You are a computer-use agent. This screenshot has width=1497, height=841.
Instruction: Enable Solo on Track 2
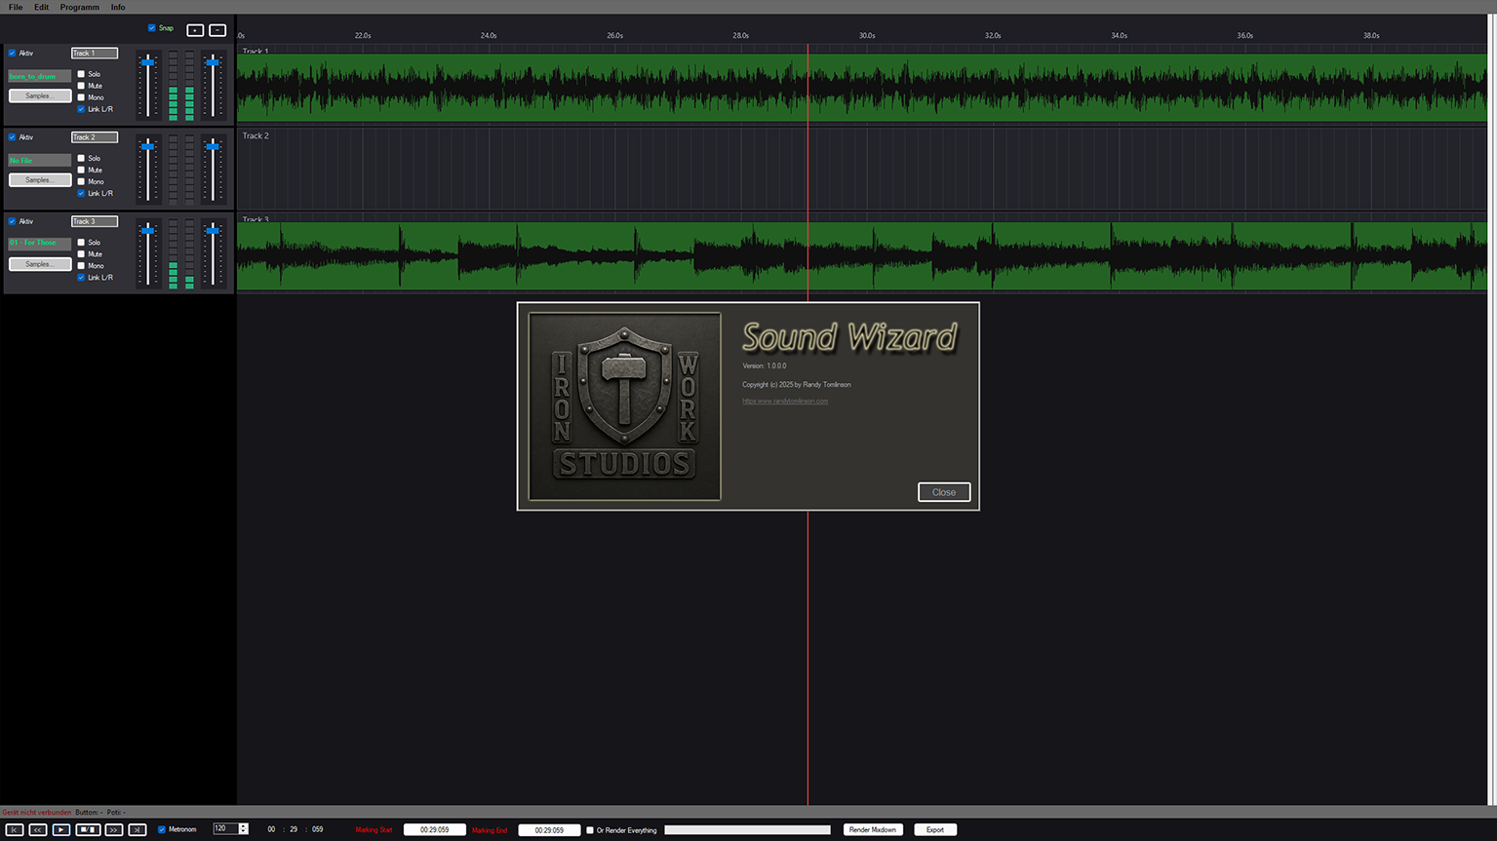(x=81, y=158)
